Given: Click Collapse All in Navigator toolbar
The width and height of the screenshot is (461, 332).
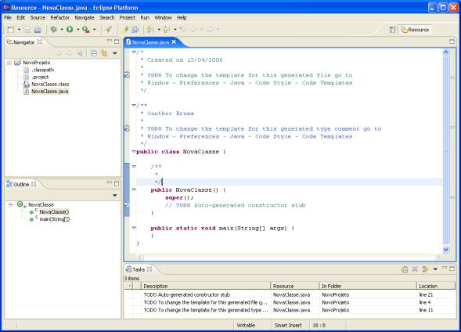Looking at the screenshot, I should click(x=94, y=53).
